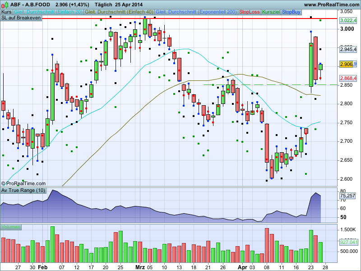361x271 pixels.
Task: Click the ABF - A.B.FOOD title
Action: 30,5
